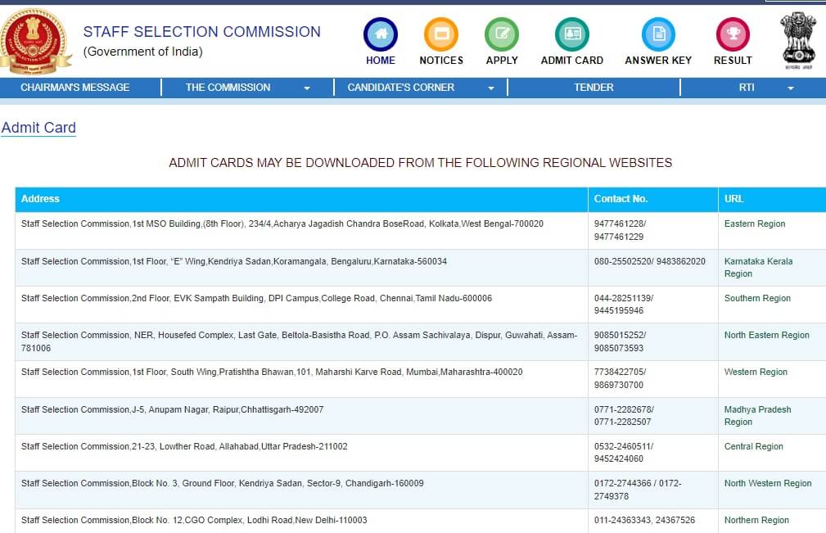This screenshot has height=533, width=826.
Task: Open Candidate's Corner menu
Action: [400, 88]
